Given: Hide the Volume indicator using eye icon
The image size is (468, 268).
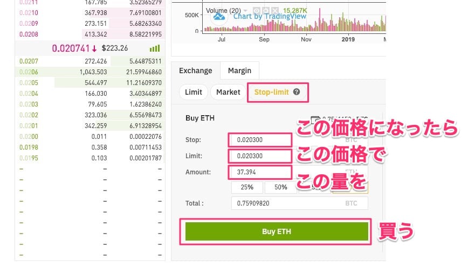Looking at the screenshot, I should click(x=257, y=10).
